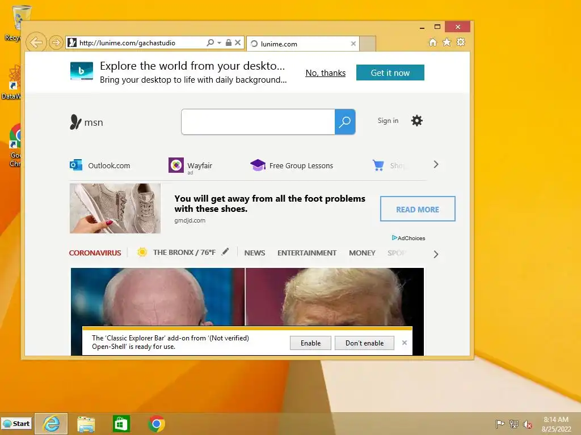Open THE BRONX / 76°F weather
The height and width of the screenshot is (435, 581).
point(184,252)
